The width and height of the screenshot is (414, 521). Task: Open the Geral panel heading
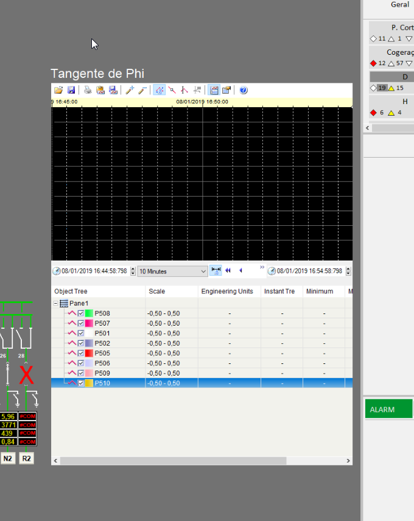pos(400,5)
